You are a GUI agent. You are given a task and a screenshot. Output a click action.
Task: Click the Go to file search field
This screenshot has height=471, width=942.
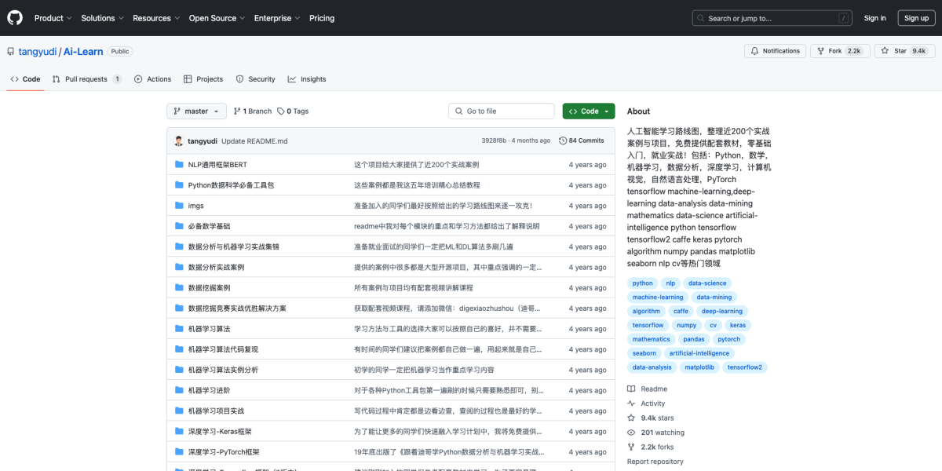(501, 111)
